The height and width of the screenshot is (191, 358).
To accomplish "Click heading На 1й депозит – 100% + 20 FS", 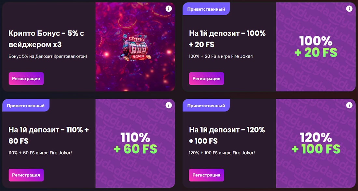I will (x=227, y=39).
